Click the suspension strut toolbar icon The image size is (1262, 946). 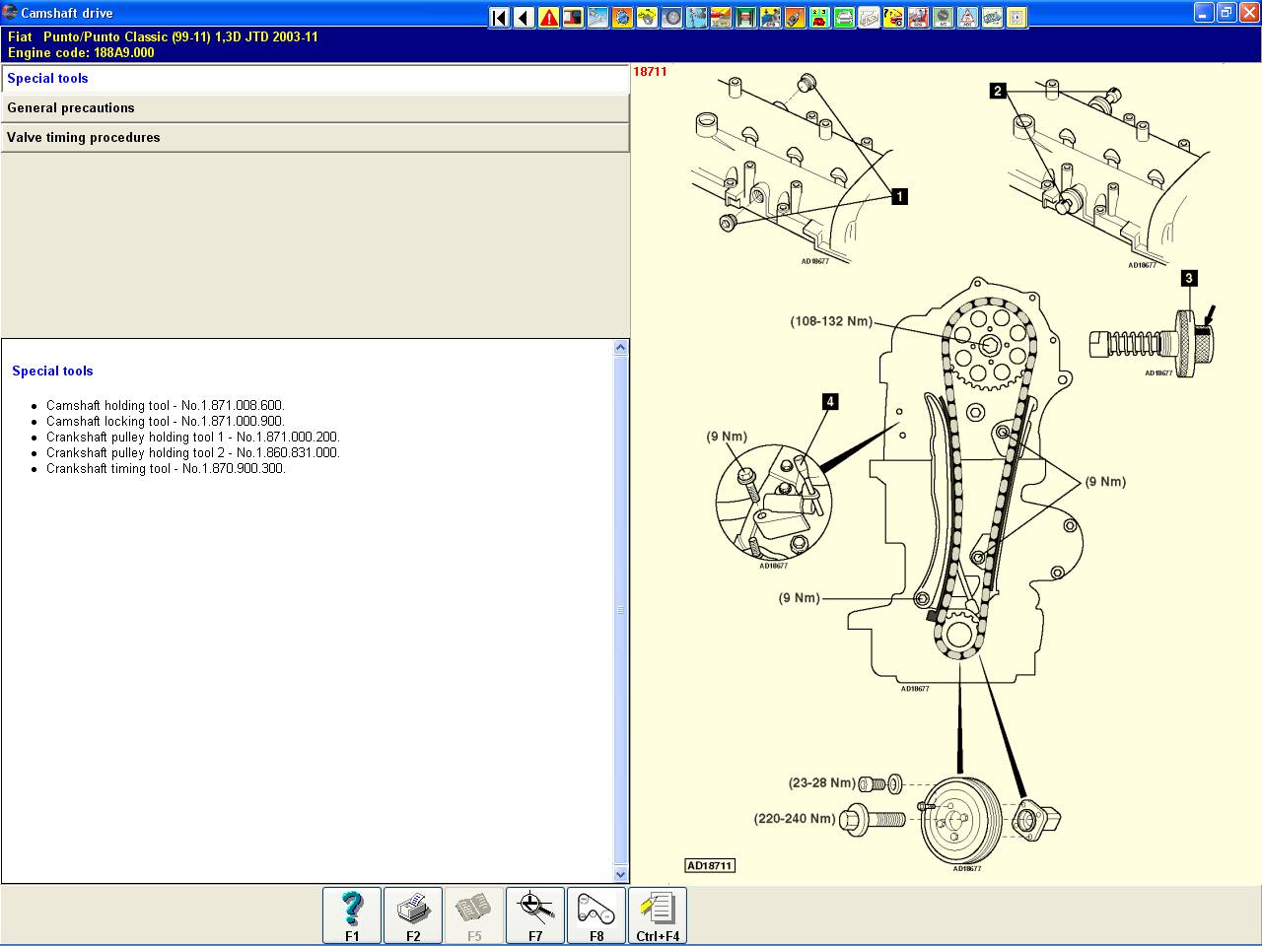coord(697,17)
